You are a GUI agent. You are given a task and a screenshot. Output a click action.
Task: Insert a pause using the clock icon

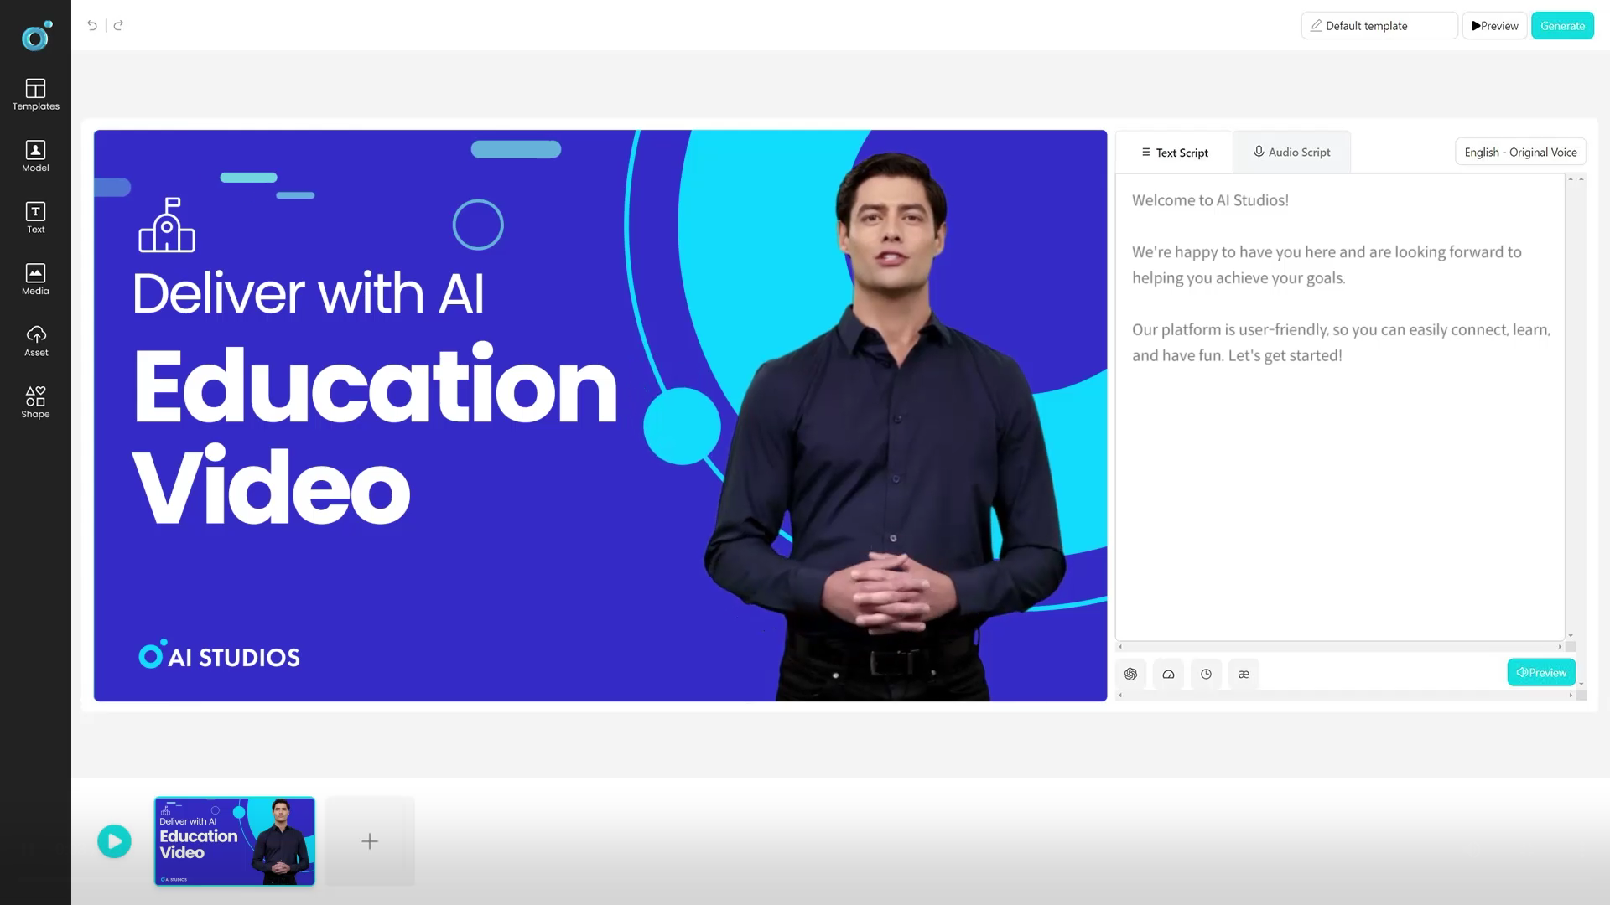tap(1206, 673)
